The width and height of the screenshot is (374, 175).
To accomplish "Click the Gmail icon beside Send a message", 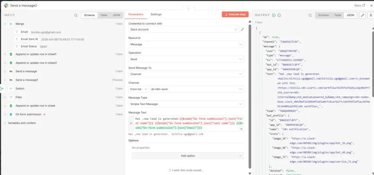I will tap(11, 71).
